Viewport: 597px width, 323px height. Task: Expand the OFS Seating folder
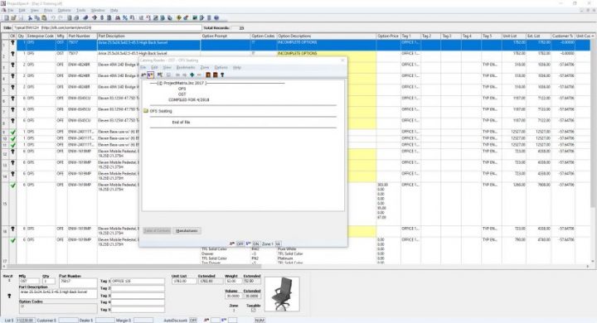pos(158,111)
